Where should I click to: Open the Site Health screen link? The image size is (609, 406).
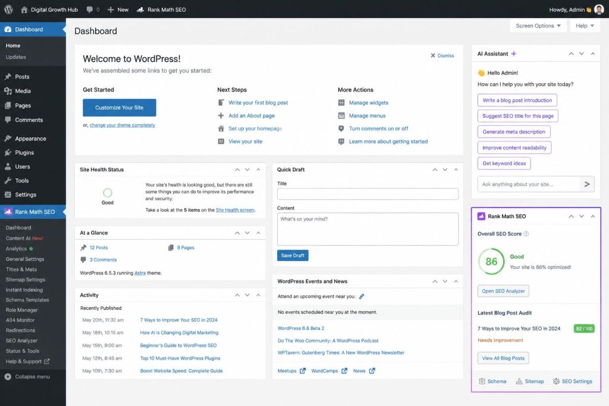[x=235, y=210]
